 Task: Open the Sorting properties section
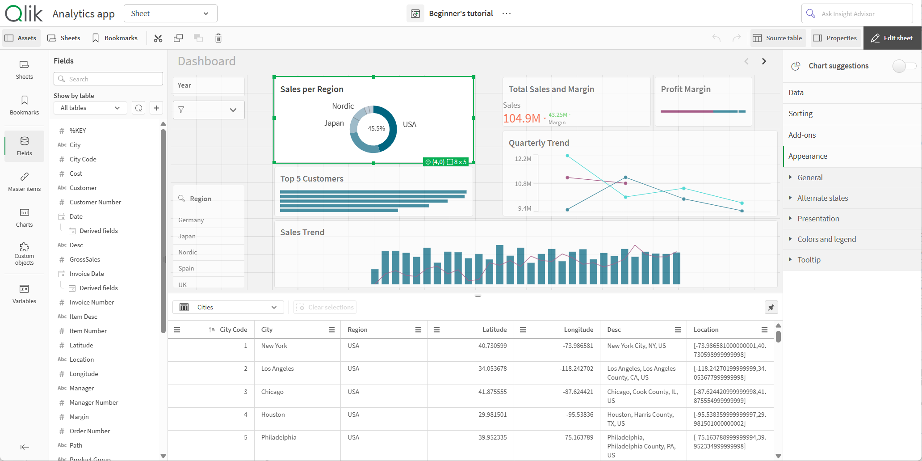800,114
